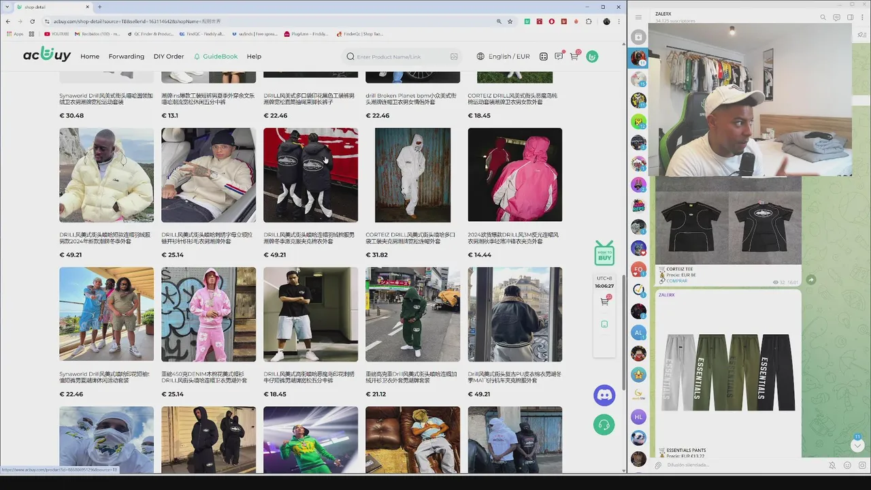Click the COMPRAR link under CORTEIZ TEE
The image size is (871, 490).
pyautogui.click(x=676, y=280)
